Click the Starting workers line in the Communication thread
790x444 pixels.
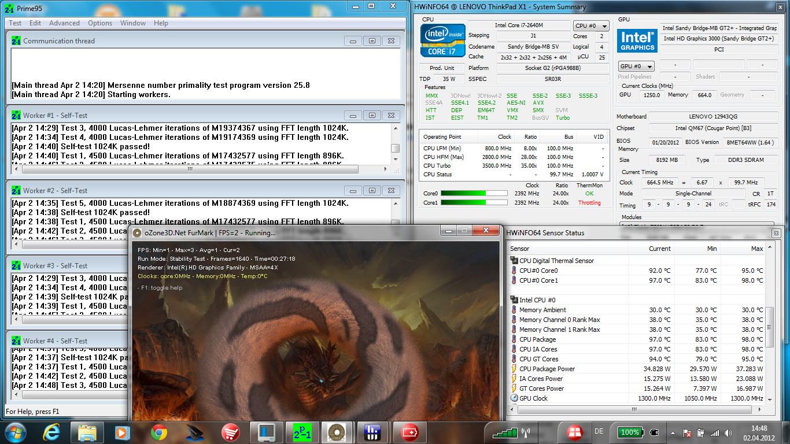tap(91, 95)
